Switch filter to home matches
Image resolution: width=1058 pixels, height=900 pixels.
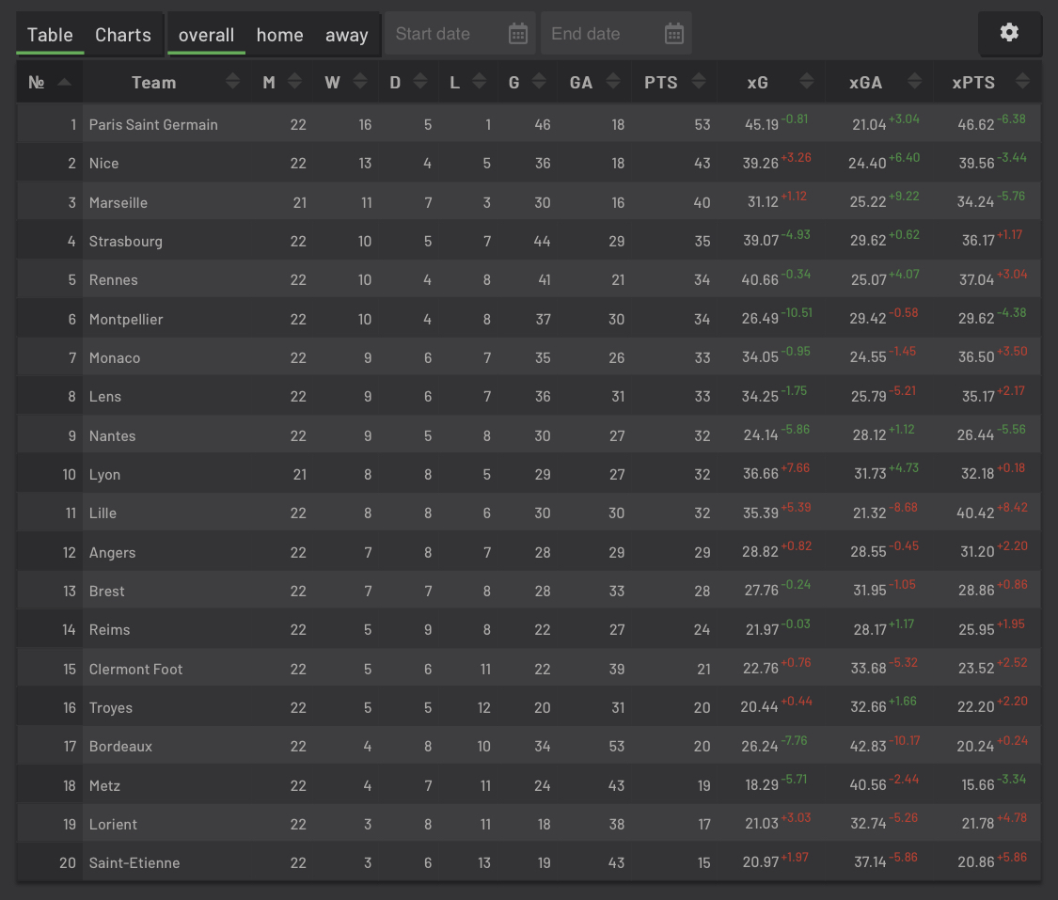(x=279, y=35)
